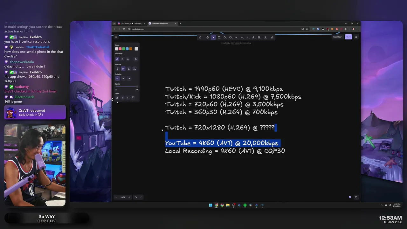Open the Excalidraw help question icon
407x229 pixels.
(356, 197)
